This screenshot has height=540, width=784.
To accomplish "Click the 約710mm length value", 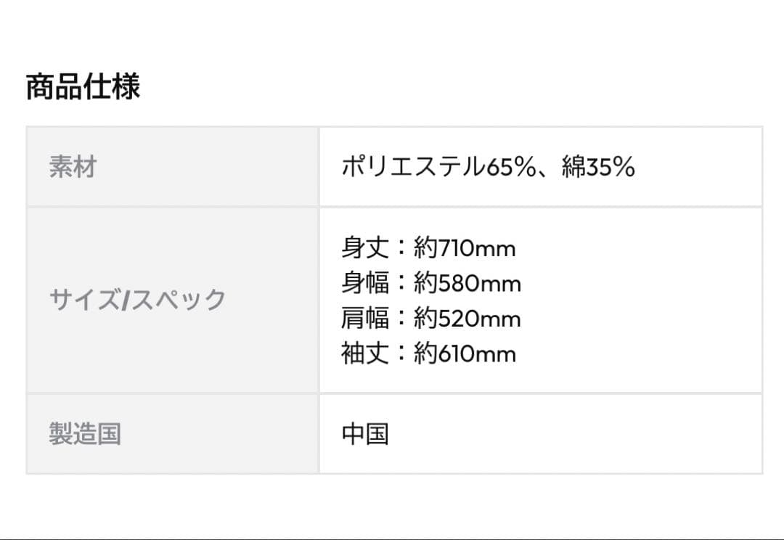I will pyautogui.click(x=465, y=248).
